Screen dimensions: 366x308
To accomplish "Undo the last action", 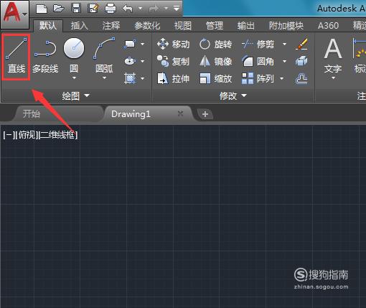I will (x=128, y=9).
